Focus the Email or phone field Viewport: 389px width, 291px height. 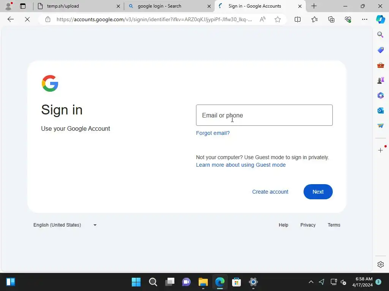tap(264, 115)
